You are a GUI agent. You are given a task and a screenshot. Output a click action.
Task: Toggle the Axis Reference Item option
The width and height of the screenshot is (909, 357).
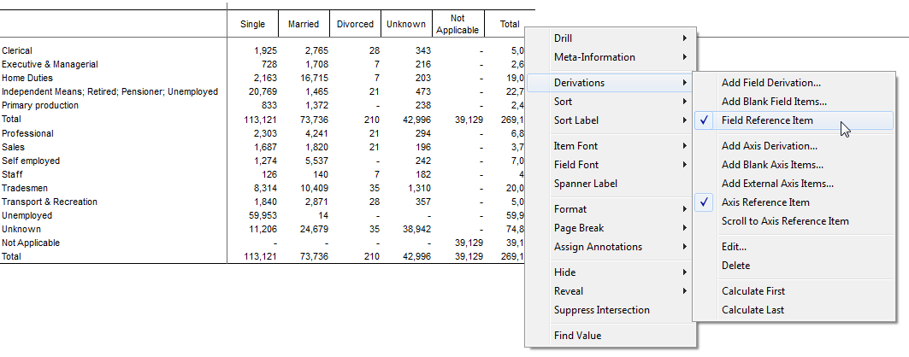pyautogui.click(x=765, y=202)
